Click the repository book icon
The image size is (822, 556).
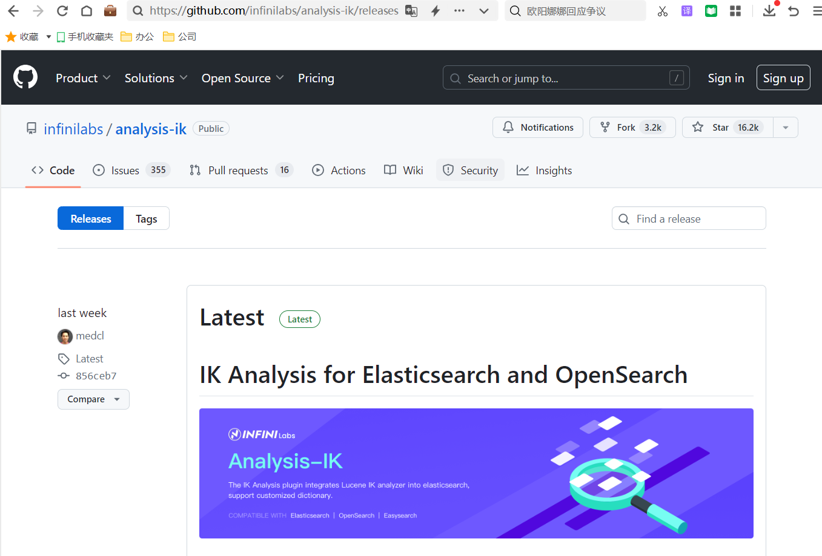click(x=31, y=128)
